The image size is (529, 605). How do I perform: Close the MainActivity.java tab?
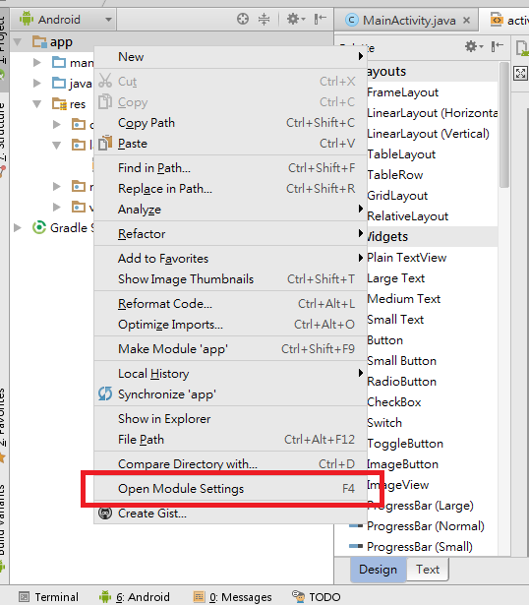tap(466, 20)
